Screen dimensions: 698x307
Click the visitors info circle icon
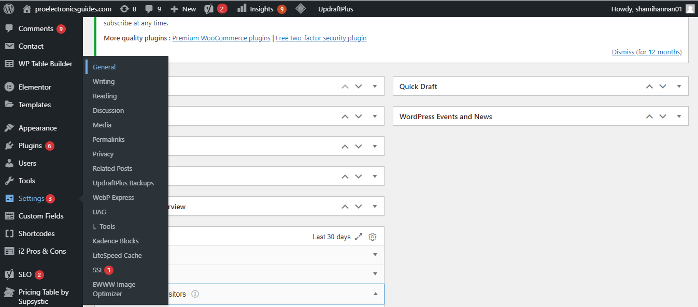pyautogui.click(x=195, y=294)
